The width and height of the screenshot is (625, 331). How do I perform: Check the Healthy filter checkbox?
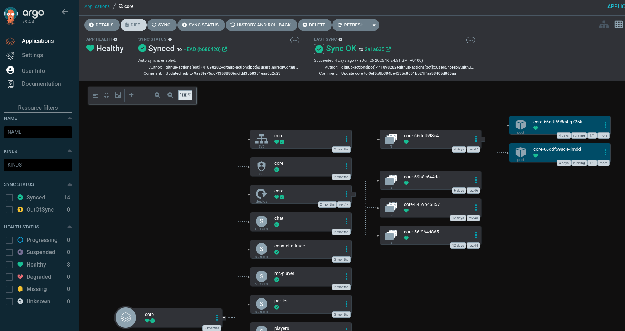click(x=10, y=265)
